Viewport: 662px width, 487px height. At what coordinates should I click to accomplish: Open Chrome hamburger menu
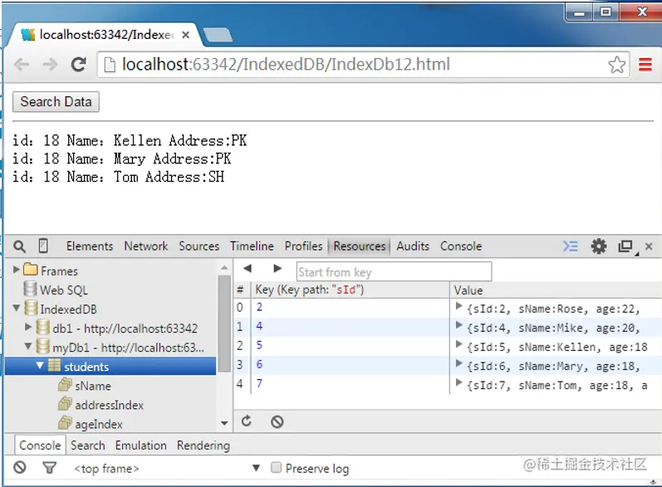645,65
